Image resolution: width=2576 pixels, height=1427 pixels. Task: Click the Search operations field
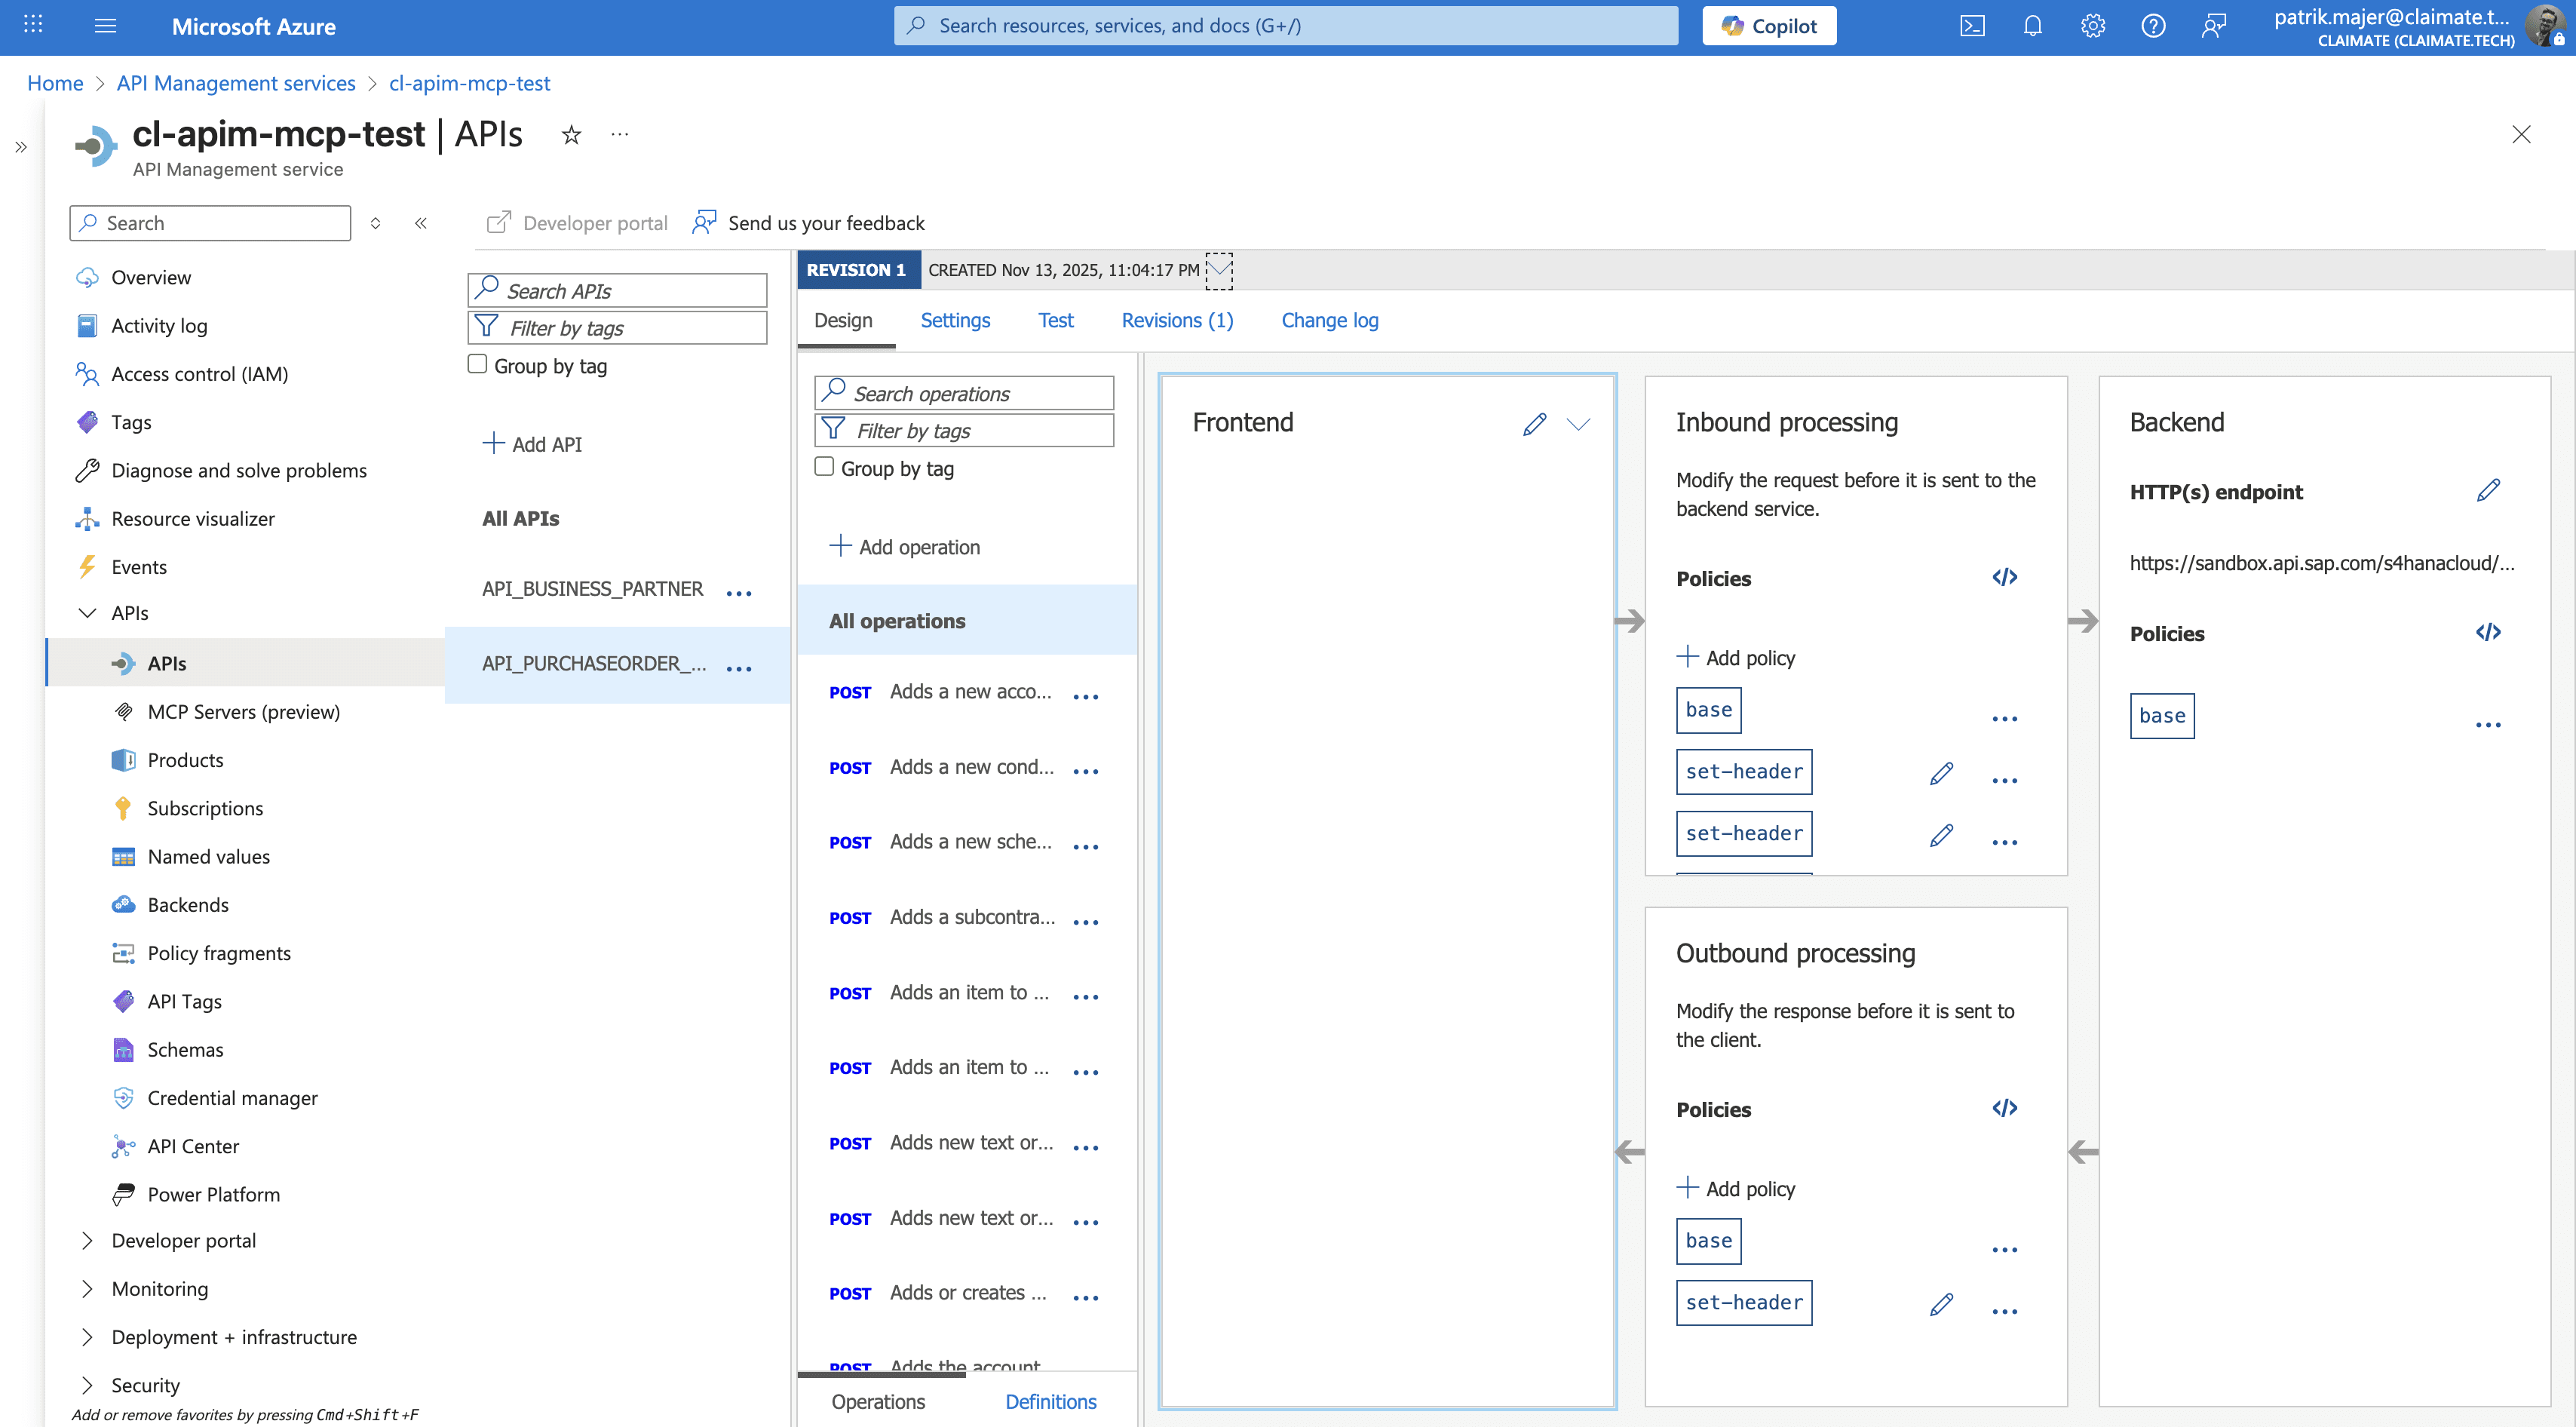point(965,393)
